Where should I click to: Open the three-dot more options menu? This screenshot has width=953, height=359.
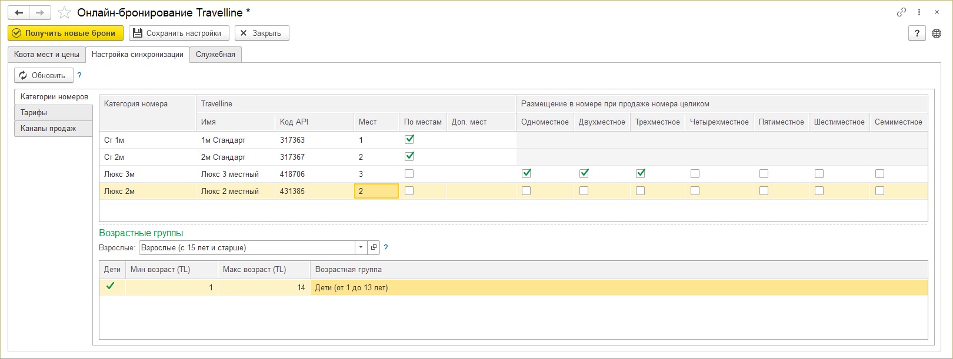click(x=919, y=12)
